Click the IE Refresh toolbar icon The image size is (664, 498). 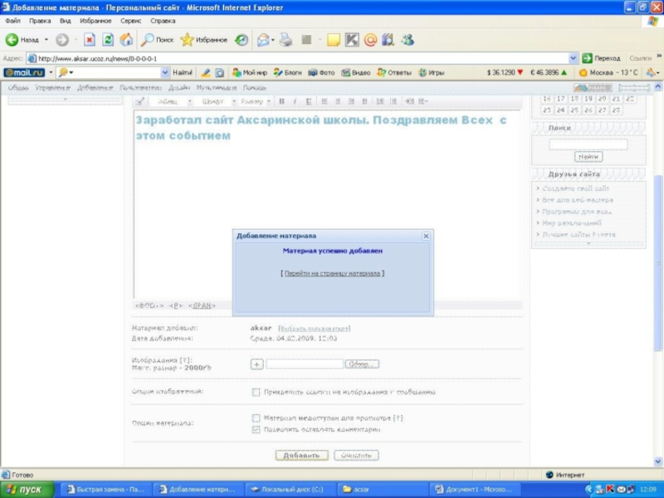click(108, 39)
